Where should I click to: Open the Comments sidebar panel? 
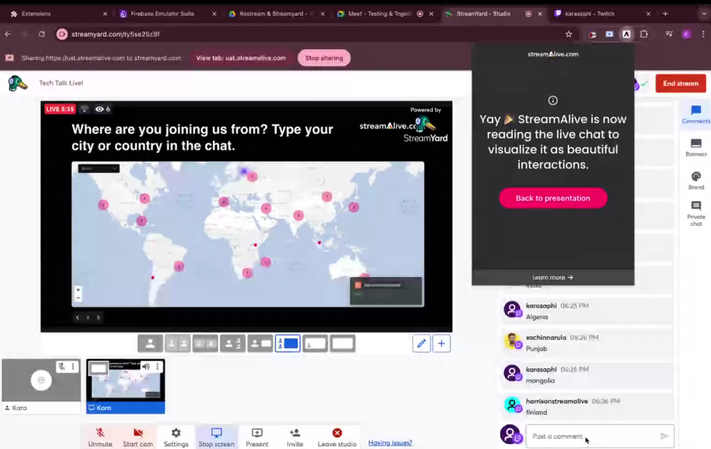pos(696,114)
